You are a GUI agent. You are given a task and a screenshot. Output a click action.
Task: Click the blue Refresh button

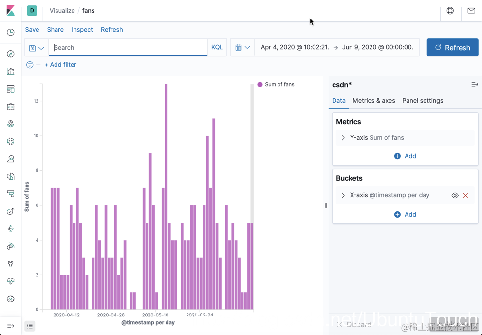click(452, 48)
